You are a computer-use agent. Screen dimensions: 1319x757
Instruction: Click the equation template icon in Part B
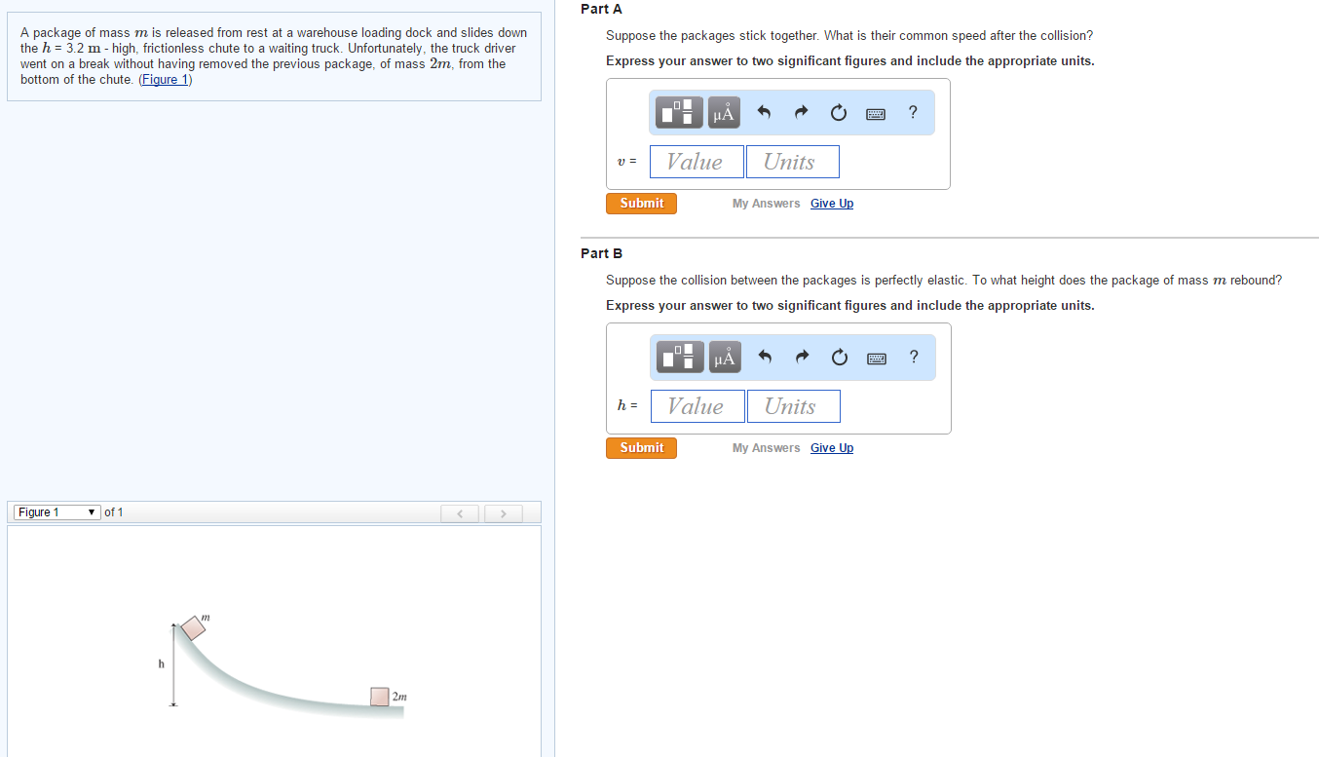click(x=678, y=357)
